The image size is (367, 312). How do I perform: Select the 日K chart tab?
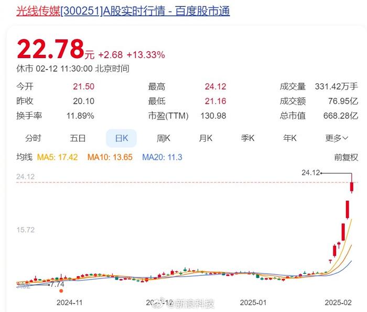[122, 138]
